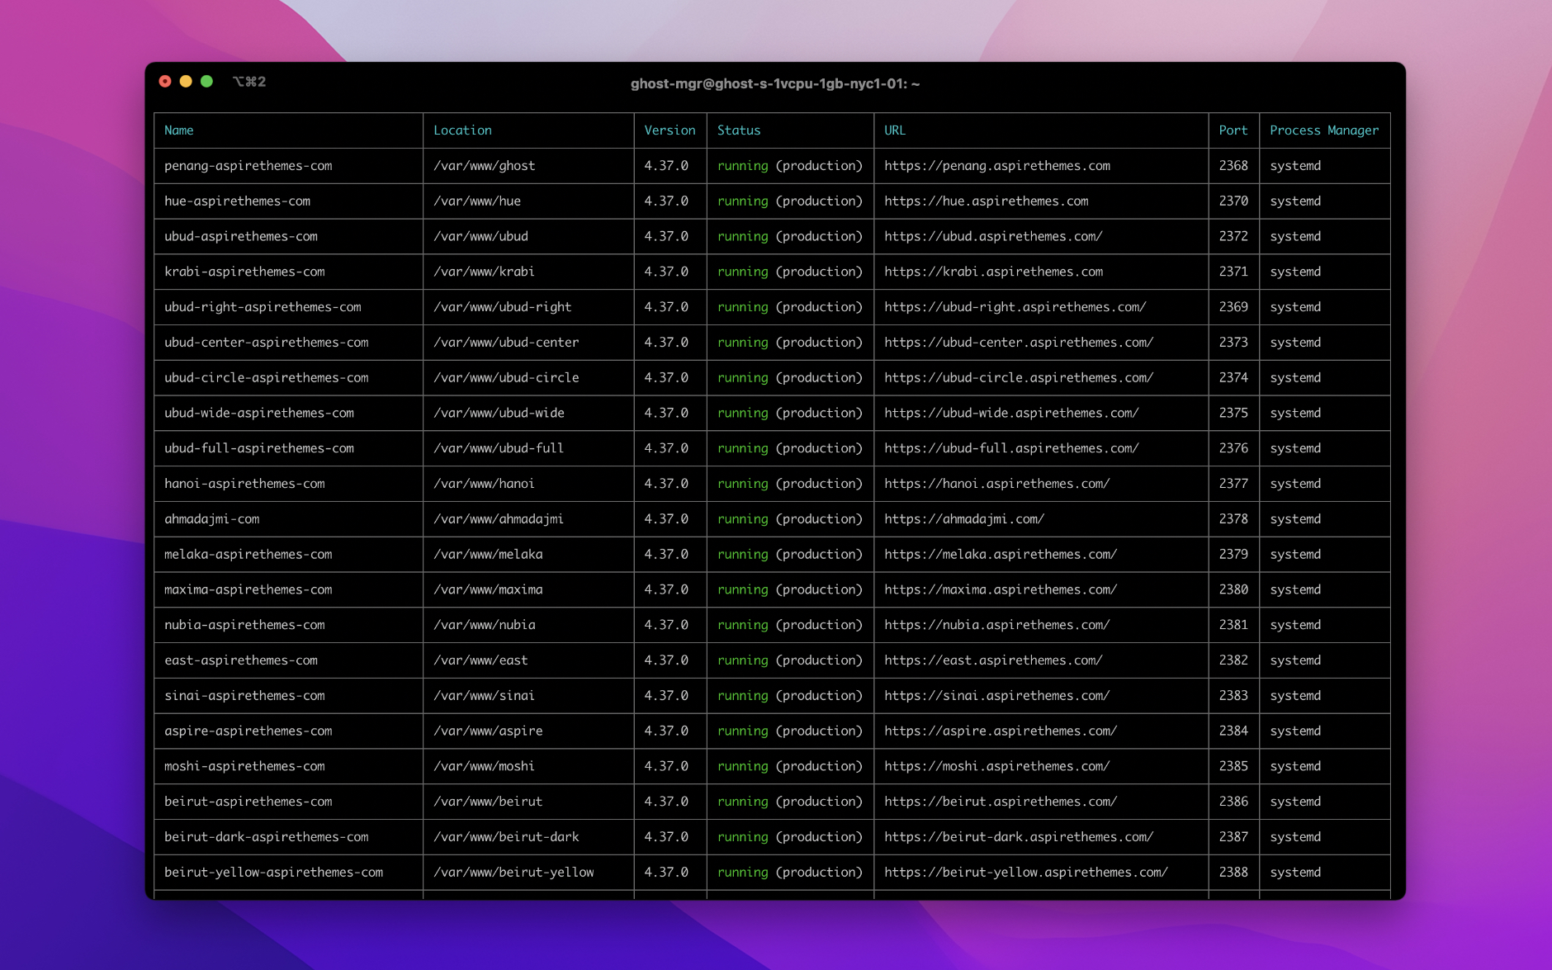Click port number 2385

(1233, 767)
